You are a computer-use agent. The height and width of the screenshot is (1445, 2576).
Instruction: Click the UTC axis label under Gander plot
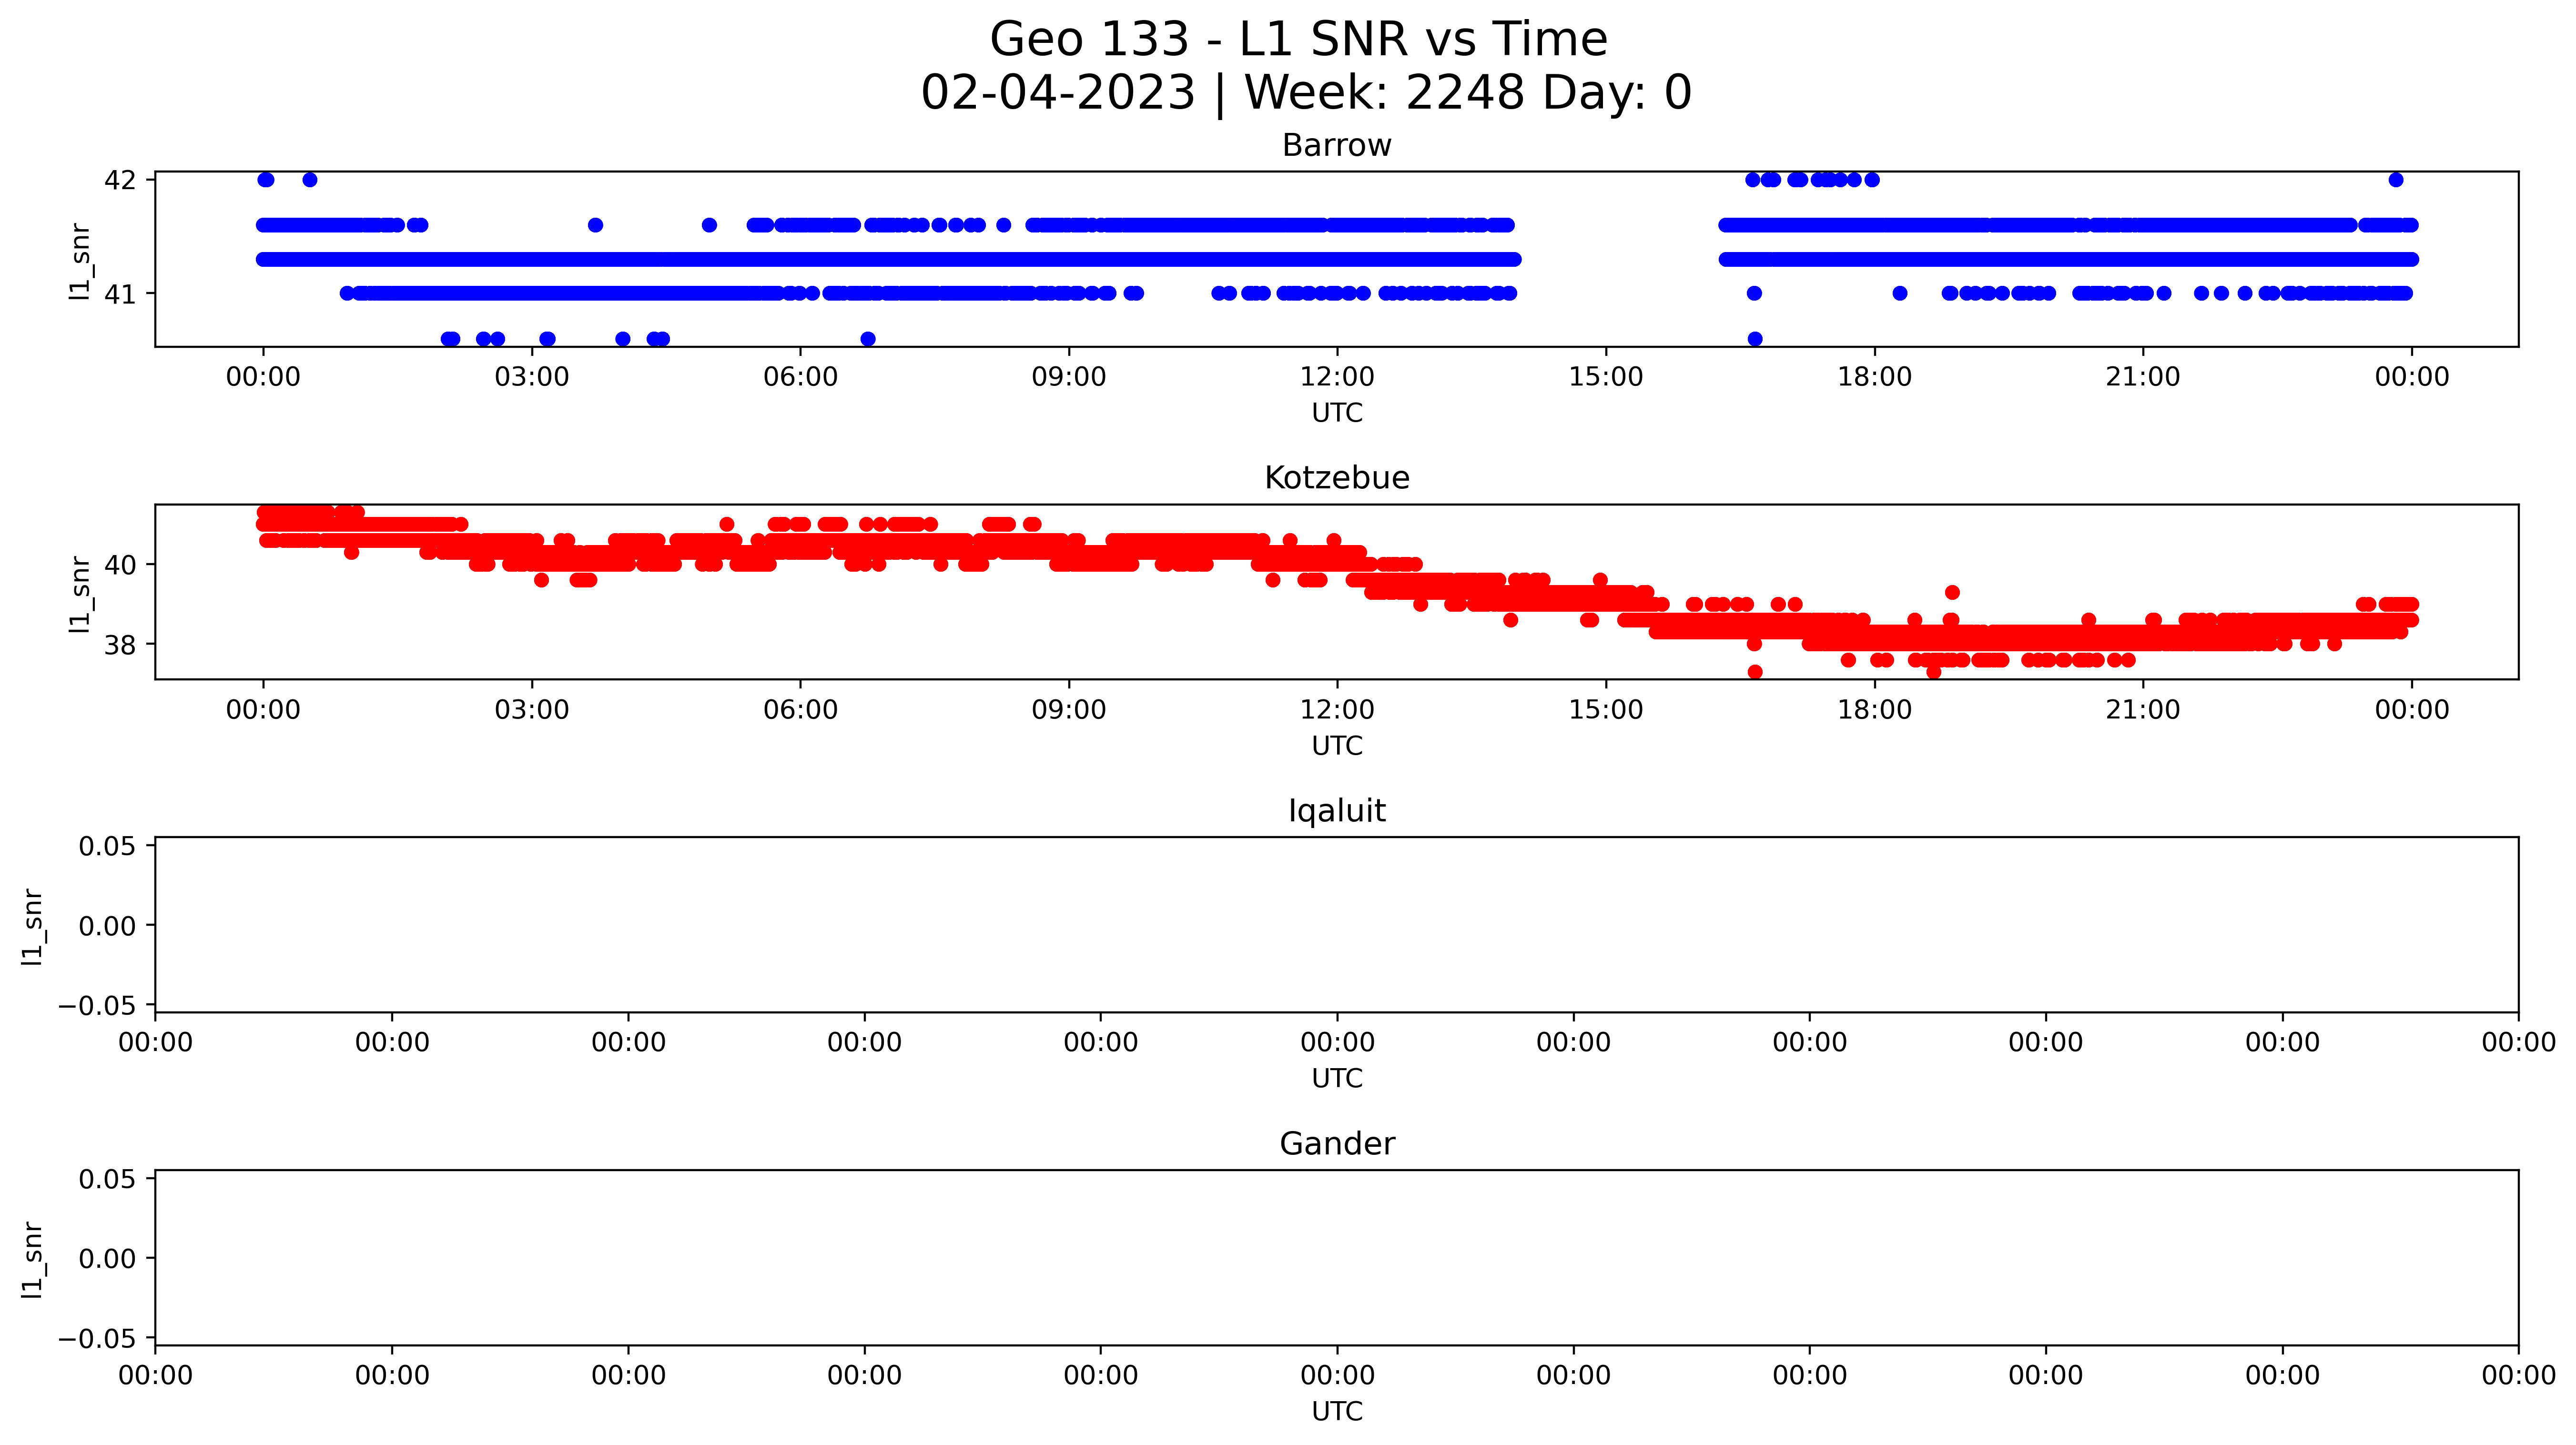coord(1337,1412)
